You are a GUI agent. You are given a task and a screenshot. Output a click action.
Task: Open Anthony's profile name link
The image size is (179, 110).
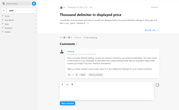[x=71, y=51]
